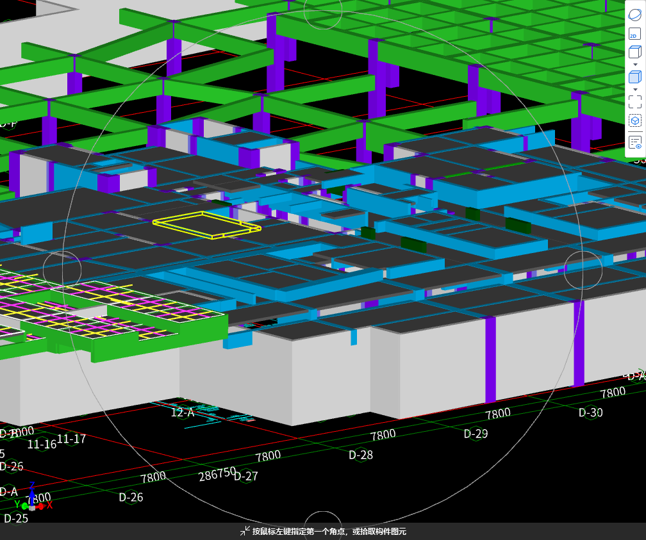646x540 pixels.
Task: Switch to 2D view mode
Action: coord(635,34)
